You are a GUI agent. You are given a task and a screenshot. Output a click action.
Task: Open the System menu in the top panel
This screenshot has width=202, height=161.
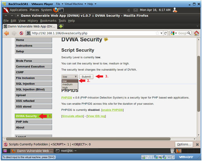click(x=46, y=10)
